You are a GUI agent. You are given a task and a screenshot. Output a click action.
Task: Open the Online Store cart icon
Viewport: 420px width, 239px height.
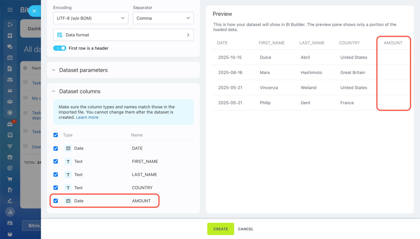coord(10,179)
